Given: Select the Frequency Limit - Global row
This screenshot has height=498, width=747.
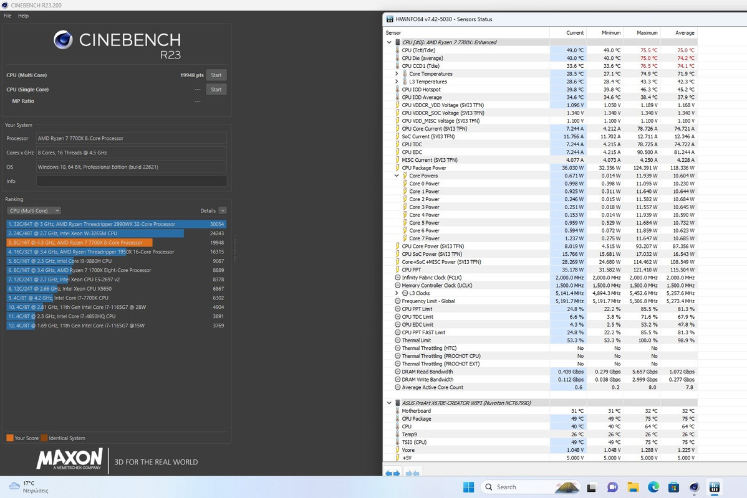Looking at the screenshot, I should pos(541,301).
